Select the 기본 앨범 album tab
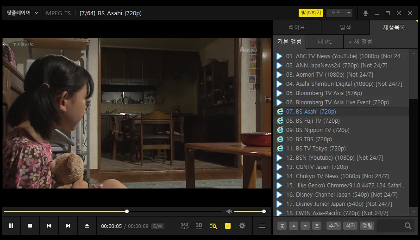420x240 pixels. pyautogui.click(x=289, y=42)
